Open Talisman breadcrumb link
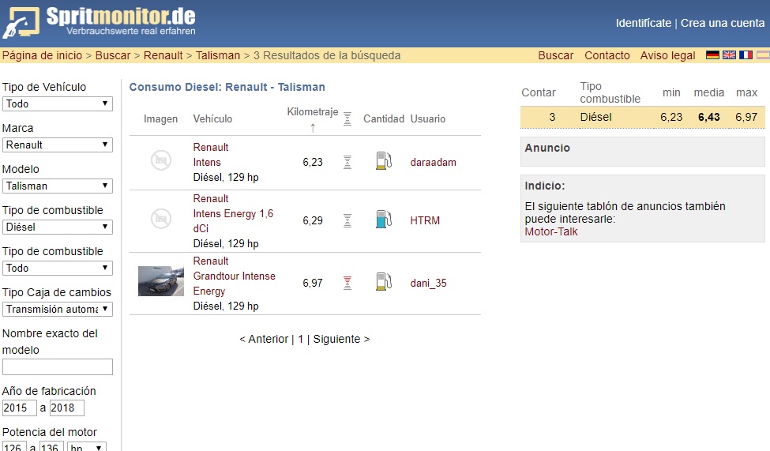Screen dimensions: 770x451 (218, 55)
